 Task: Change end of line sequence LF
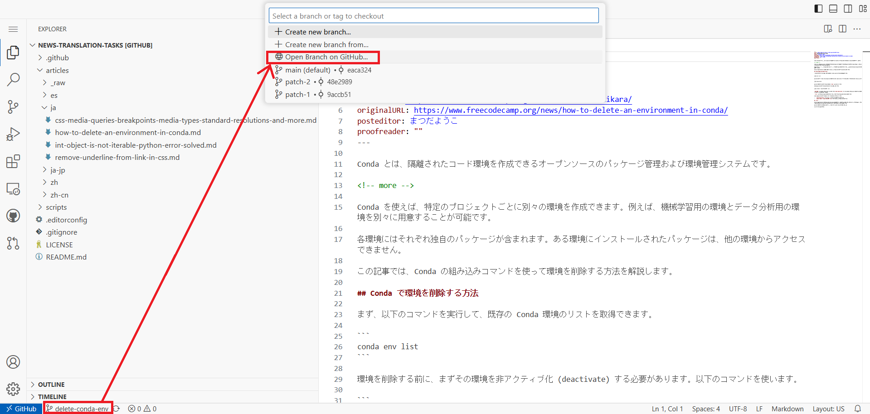click(759, 409)
